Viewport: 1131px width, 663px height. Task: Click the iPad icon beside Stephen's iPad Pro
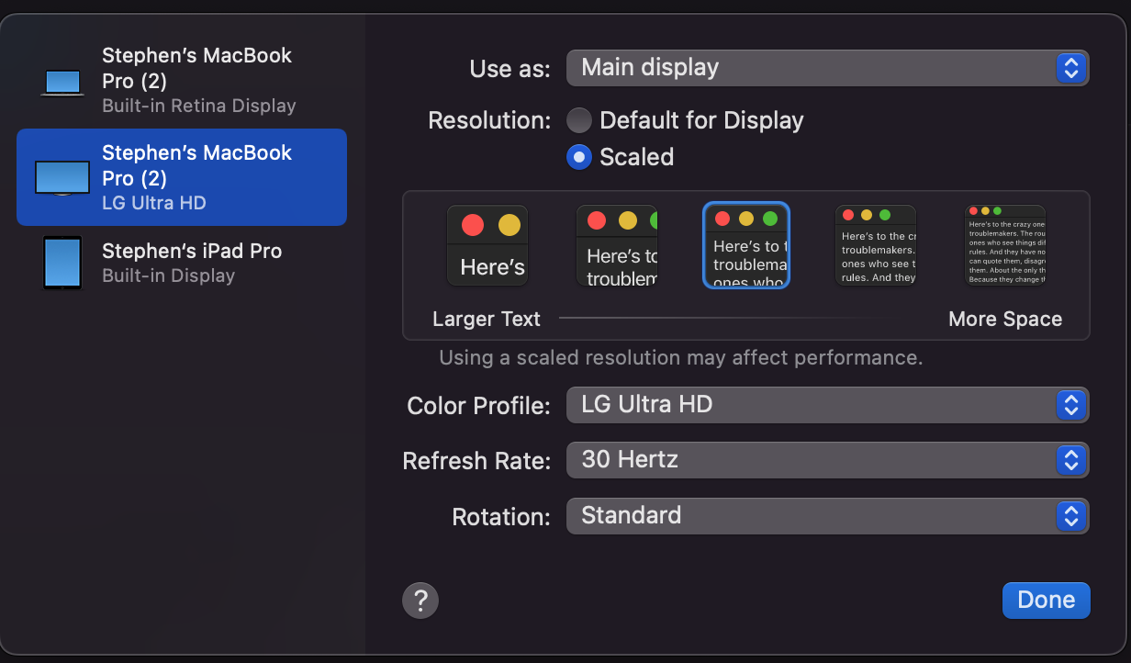click(61, 263)
